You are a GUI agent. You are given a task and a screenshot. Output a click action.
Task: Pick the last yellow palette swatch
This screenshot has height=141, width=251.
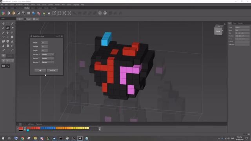coord(88,128)
